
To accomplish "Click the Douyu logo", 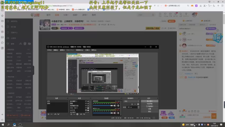I will point(35,15).
